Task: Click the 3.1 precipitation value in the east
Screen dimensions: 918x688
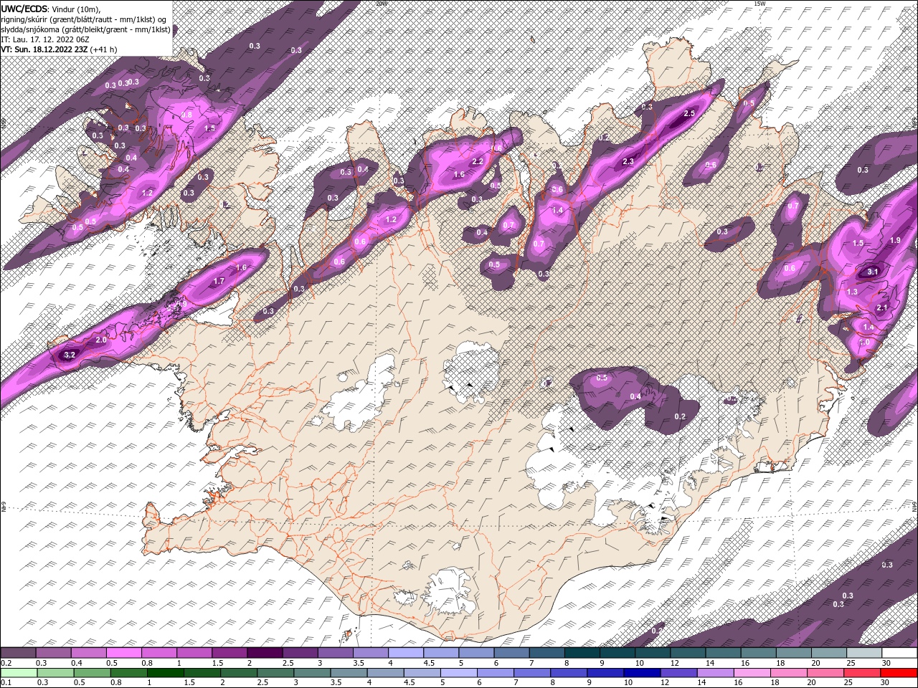Action: tap(873, 272)
